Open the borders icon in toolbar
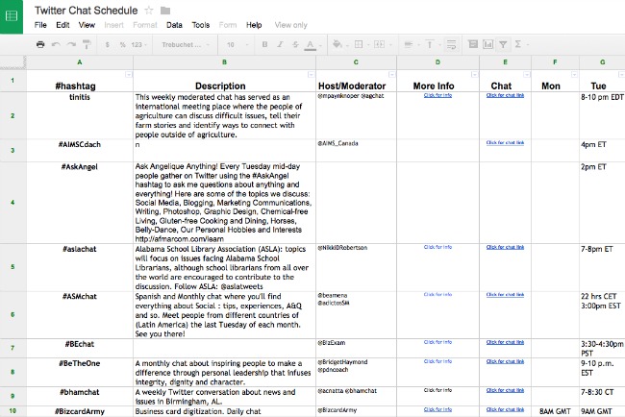The image size is (625, 417). pos(359,44)
